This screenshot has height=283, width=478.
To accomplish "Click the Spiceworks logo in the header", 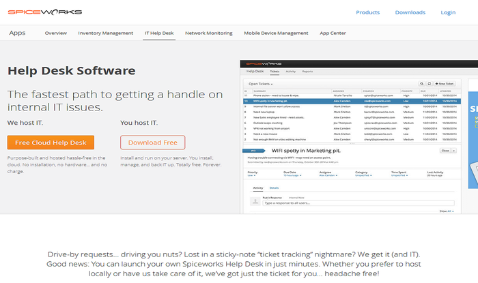I will [44, 12].
